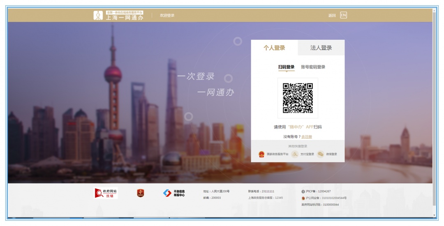Click the 联系电话：23111111 text
The image size is (444, 226).
(261, 191)
